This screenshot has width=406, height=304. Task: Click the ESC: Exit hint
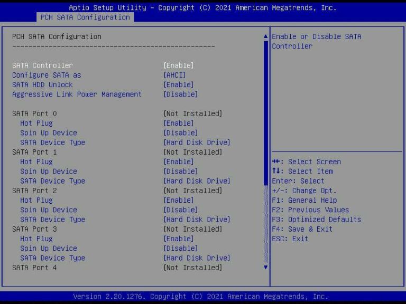pyautogui.click(x=290, y=239)
